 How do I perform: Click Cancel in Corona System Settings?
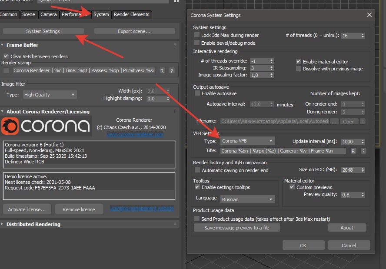click(349, 246)
